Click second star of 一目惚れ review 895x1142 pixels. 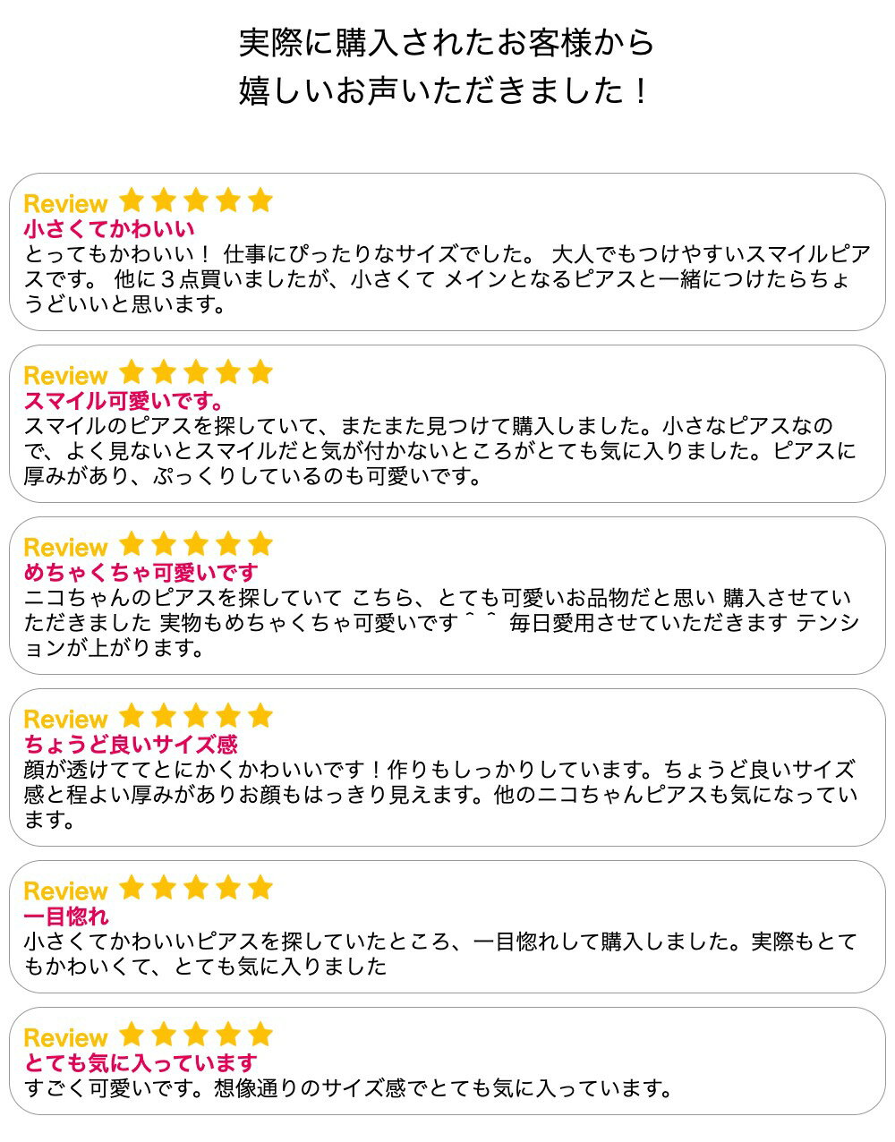pos(164,887)
